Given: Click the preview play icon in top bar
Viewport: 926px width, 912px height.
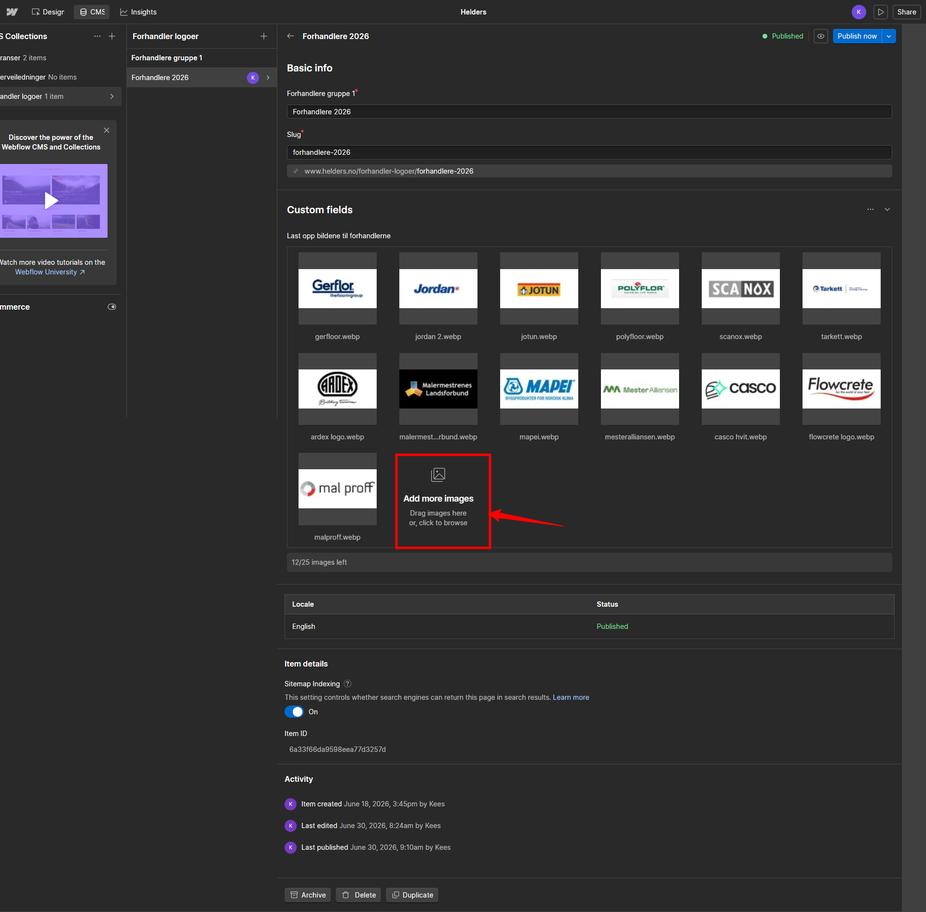Looking at the screenshot, I should 881,12.
